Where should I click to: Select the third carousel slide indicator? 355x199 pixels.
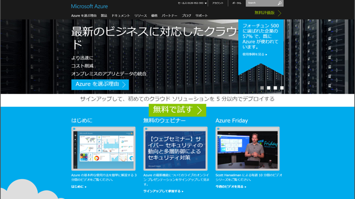pyautogui.click(x=275, y=88)
